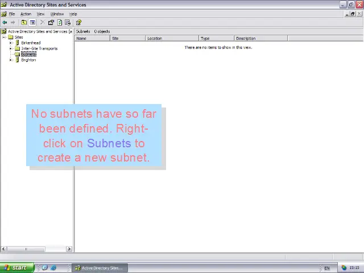
Task: Click the Export List toolbar icon
Action: point(68,23)
